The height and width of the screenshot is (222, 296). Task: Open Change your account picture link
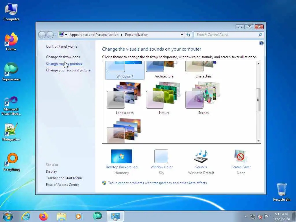tap(68, 70)
